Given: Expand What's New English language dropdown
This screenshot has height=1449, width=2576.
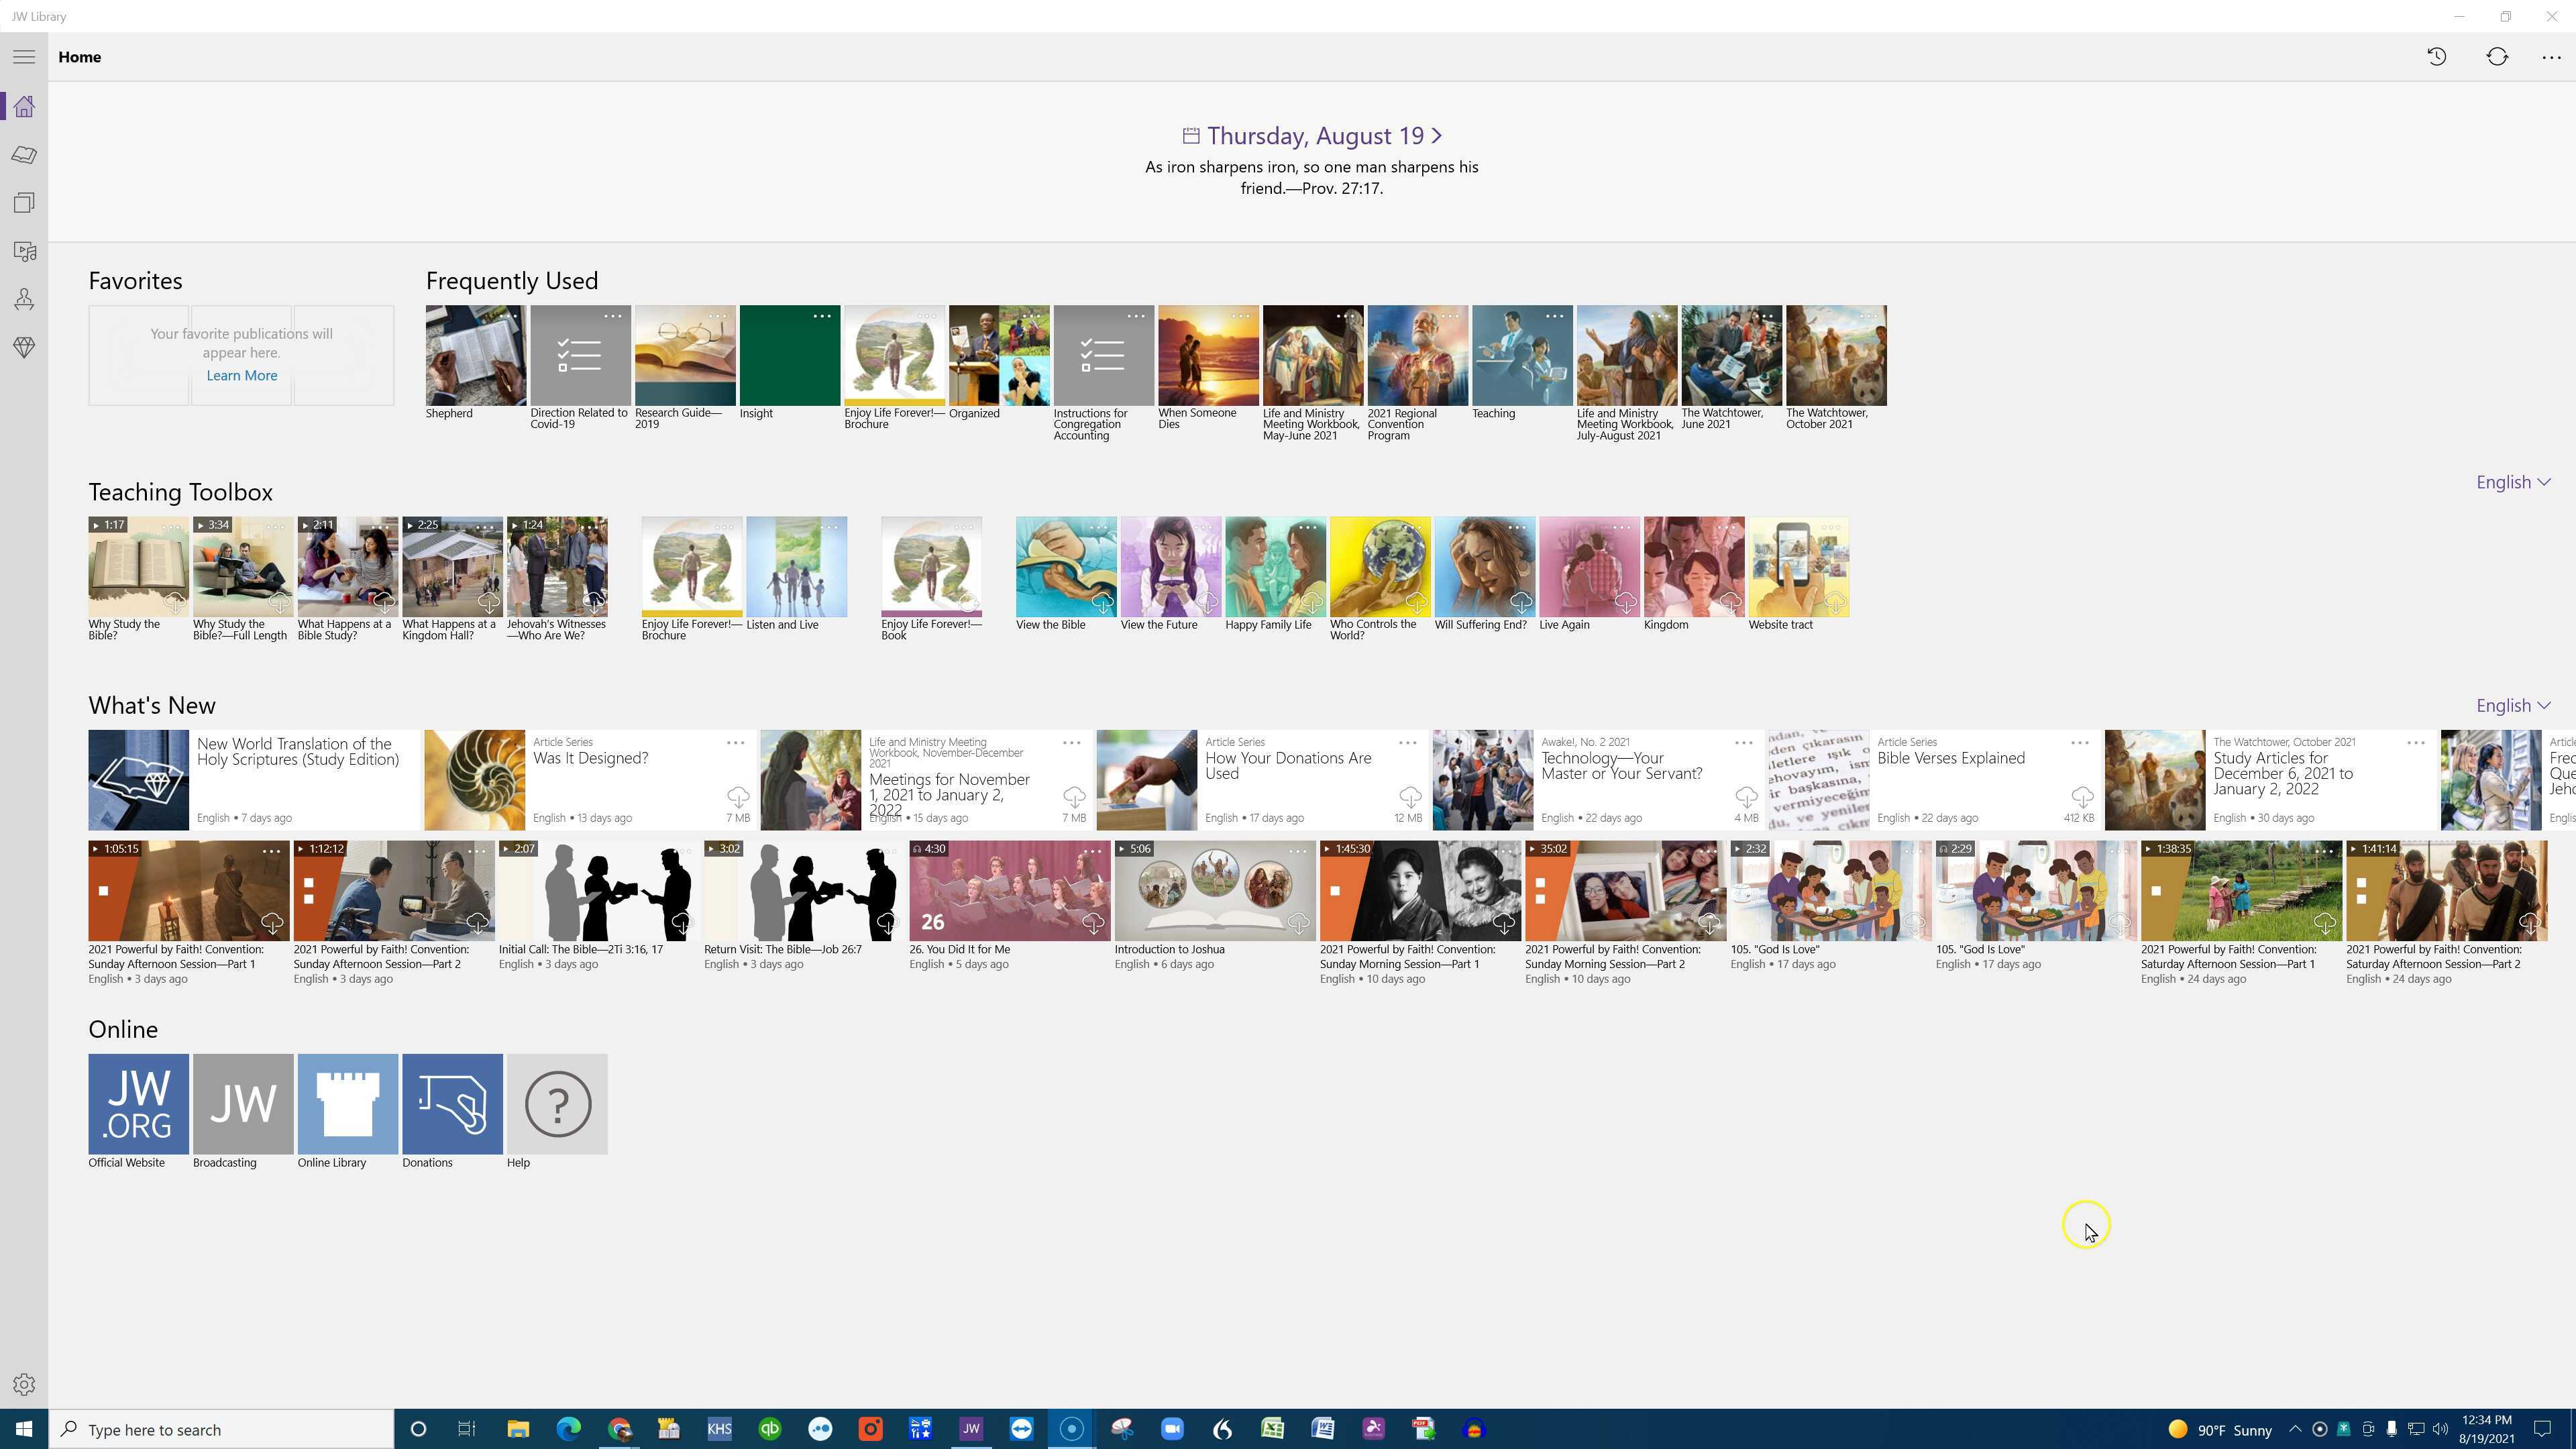Looking at the screenshot, I should [x=2512, y=706].
